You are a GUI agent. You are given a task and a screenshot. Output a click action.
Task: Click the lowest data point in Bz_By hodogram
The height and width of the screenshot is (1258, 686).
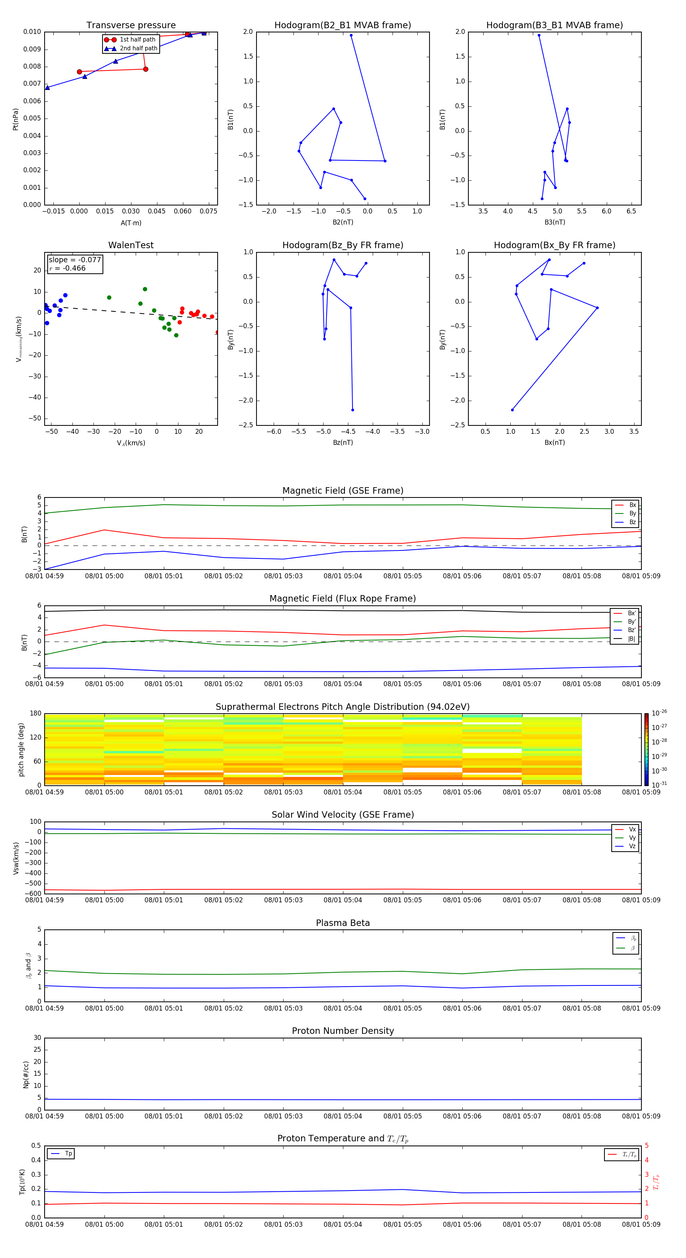[353, 410]
